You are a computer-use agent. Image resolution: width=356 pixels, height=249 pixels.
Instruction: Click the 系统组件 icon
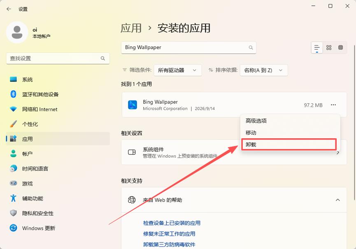(132, 152)
